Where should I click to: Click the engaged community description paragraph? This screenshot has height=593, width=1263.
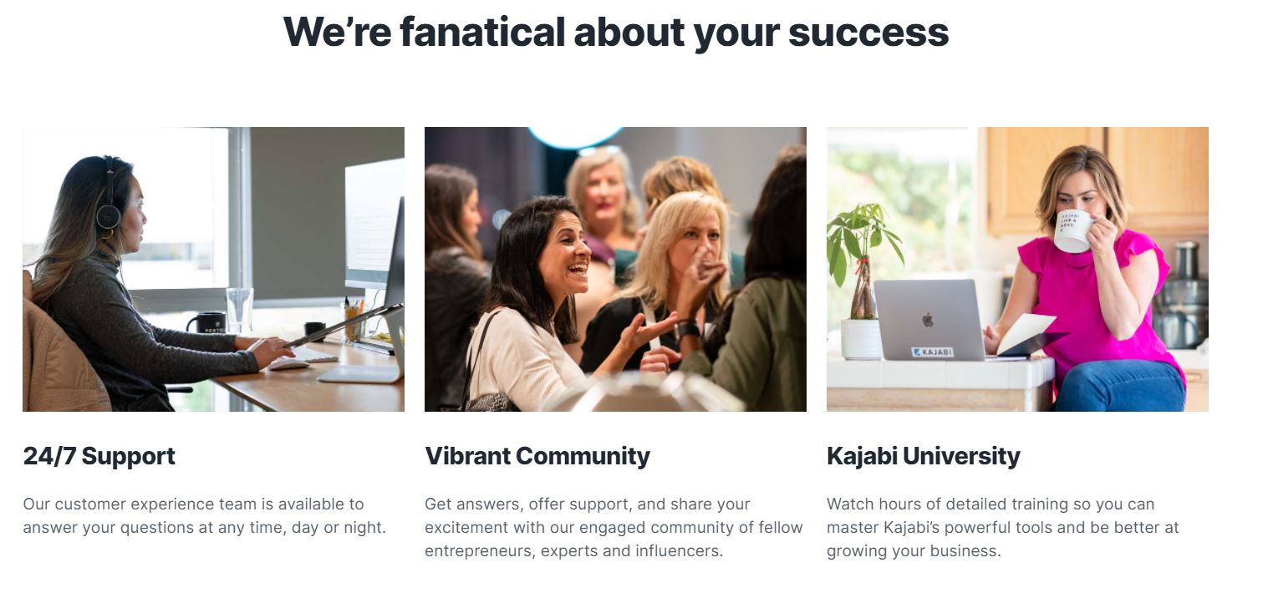pos(614,527)
